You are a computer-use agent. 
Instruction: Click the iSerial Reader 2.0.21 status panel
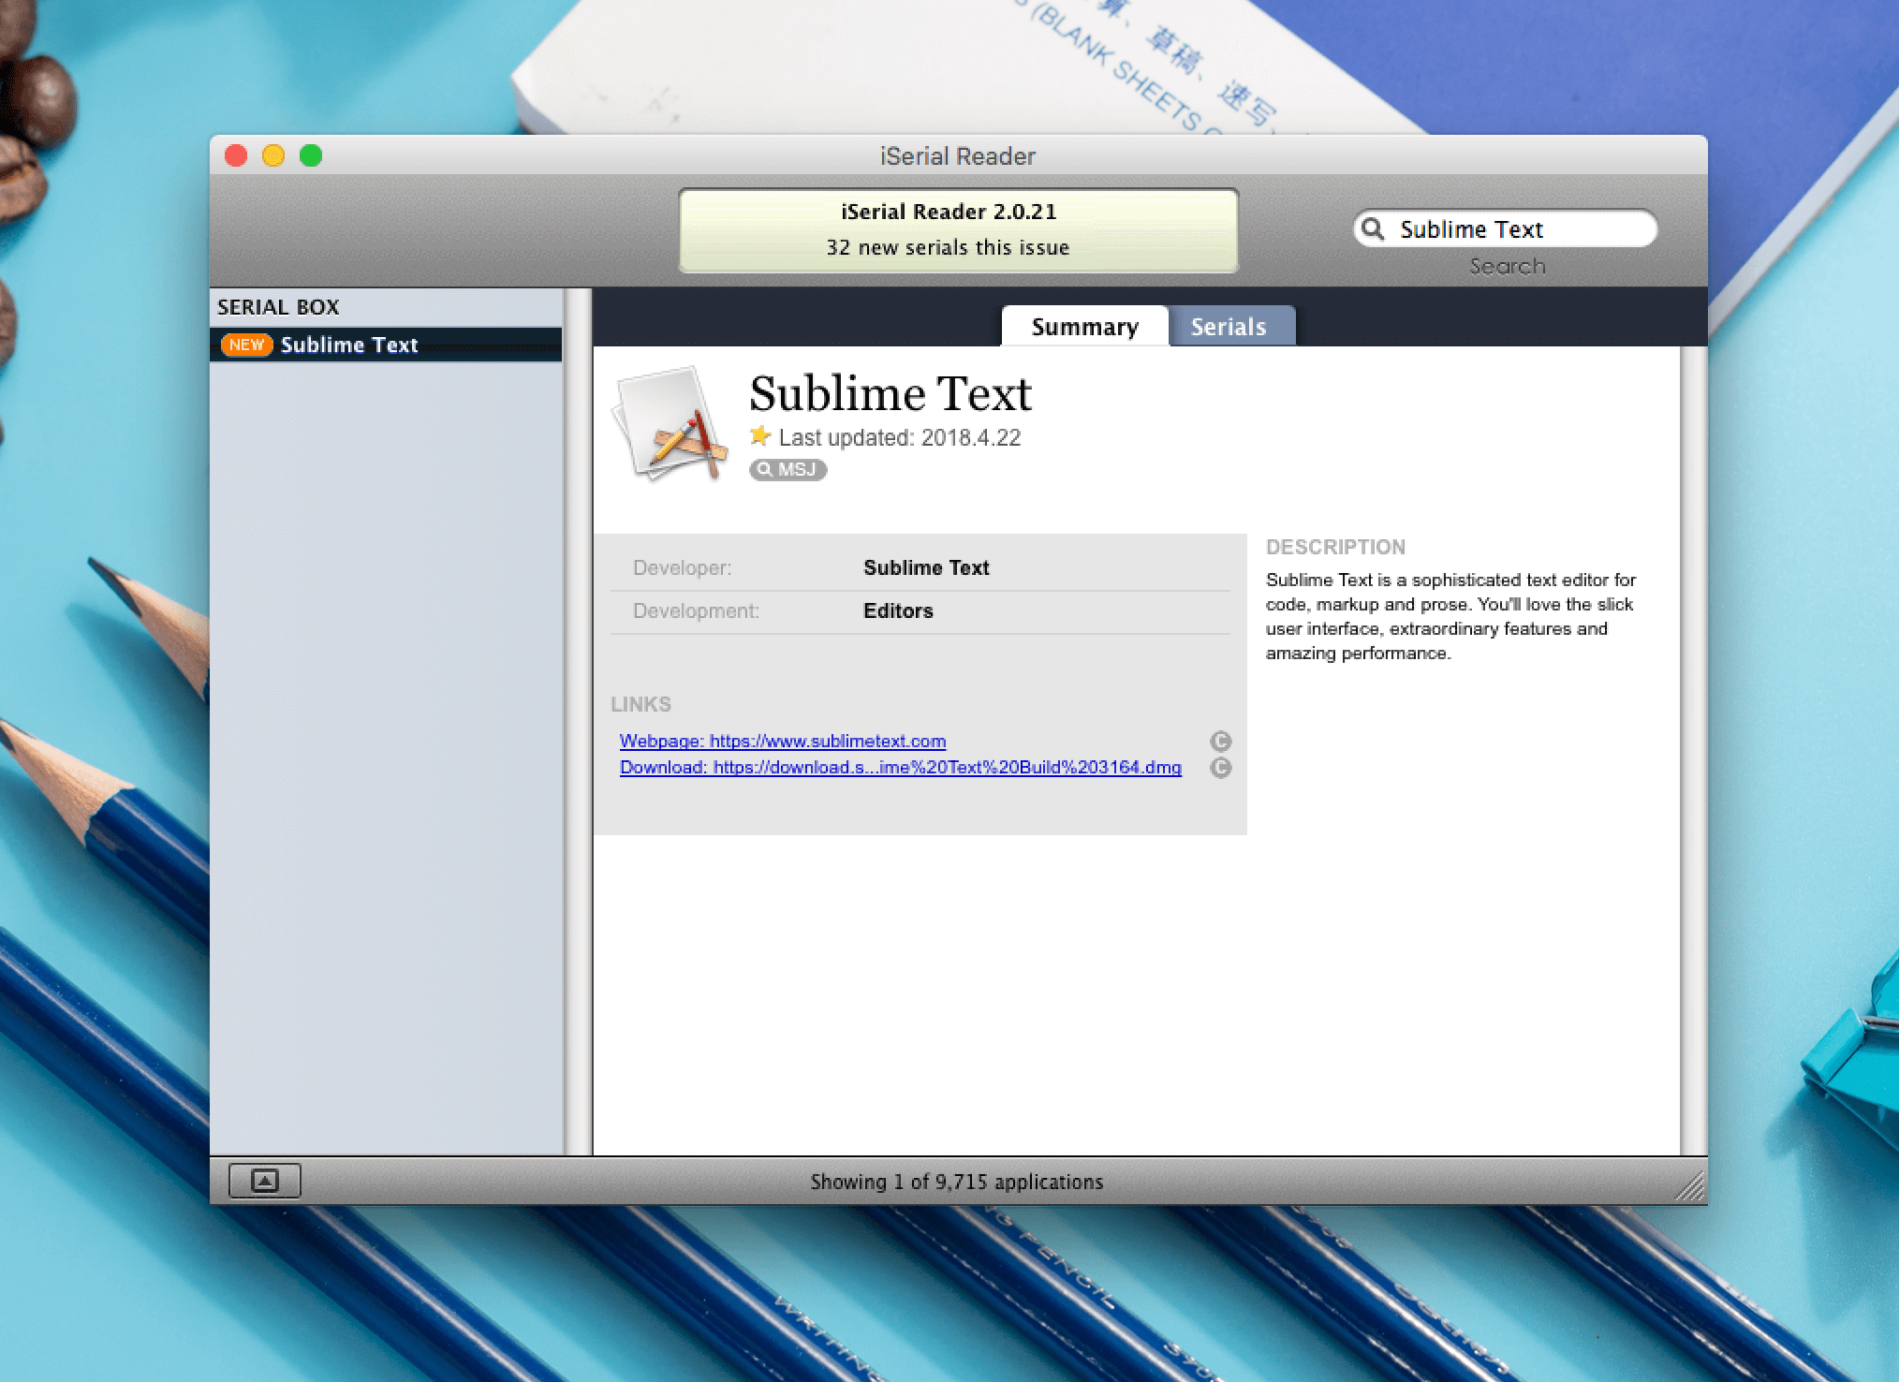(x=958, y=230)
